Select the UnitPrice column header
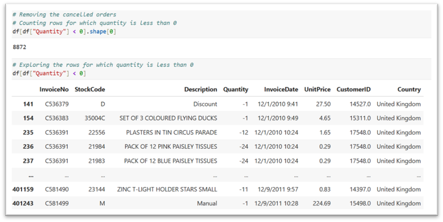443x222 pixels. (317, 89)
